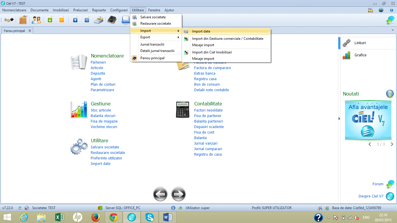The height and width of the screenshot is (223, 397).
Task: Open Internet Explorer from the taskbar
Action: click(x=24, y=217)
